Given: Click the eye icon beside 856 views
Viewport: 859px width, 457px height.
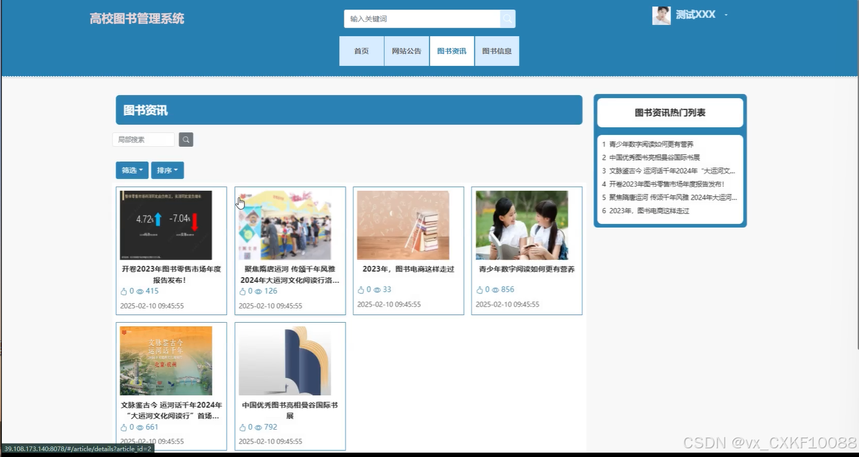Looking at the screenshot, I should pos(495,290).
